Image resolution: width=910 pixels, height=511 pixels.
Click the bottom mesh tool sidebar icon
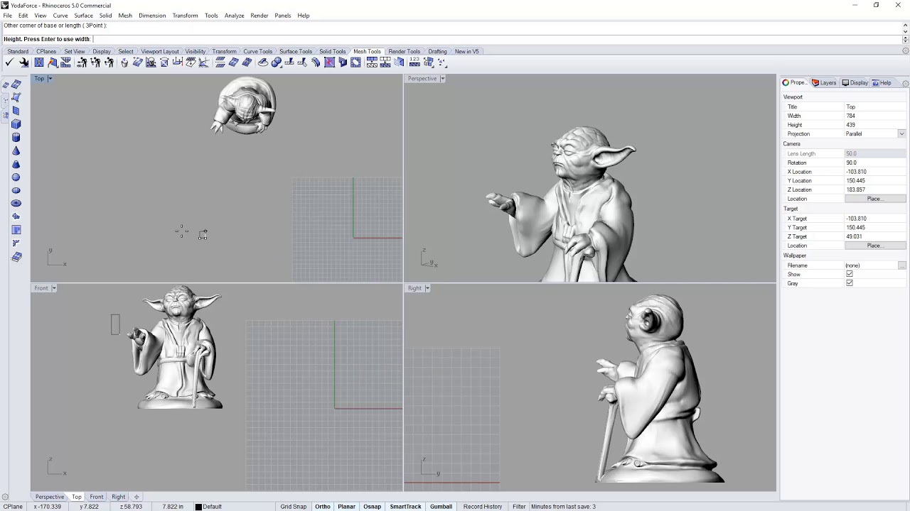(x=16, y=257)
